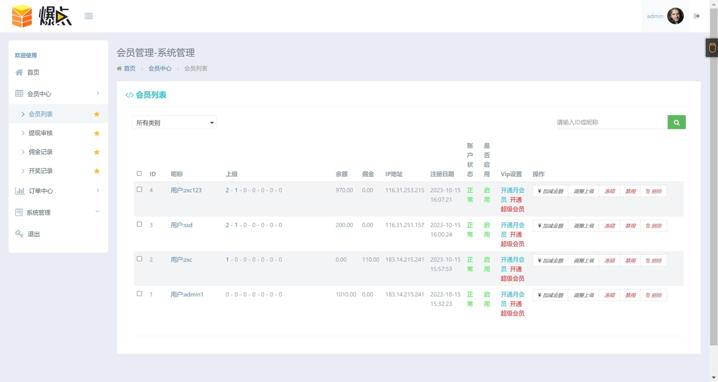Click the home icon in the sidebar
The image size is (718, 382).
pyautogui.click(x=19, y=72)
